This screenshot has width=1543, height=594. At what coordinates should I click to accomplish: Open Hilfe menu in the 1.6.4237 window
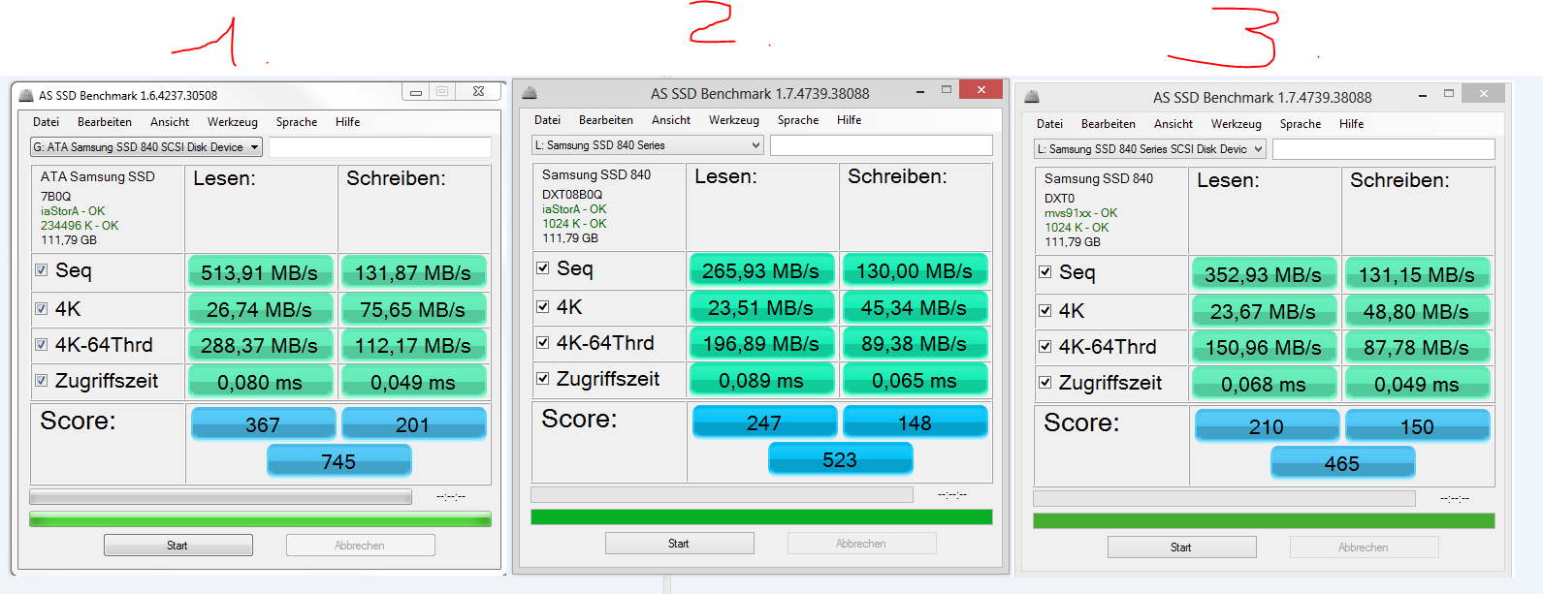347,122
